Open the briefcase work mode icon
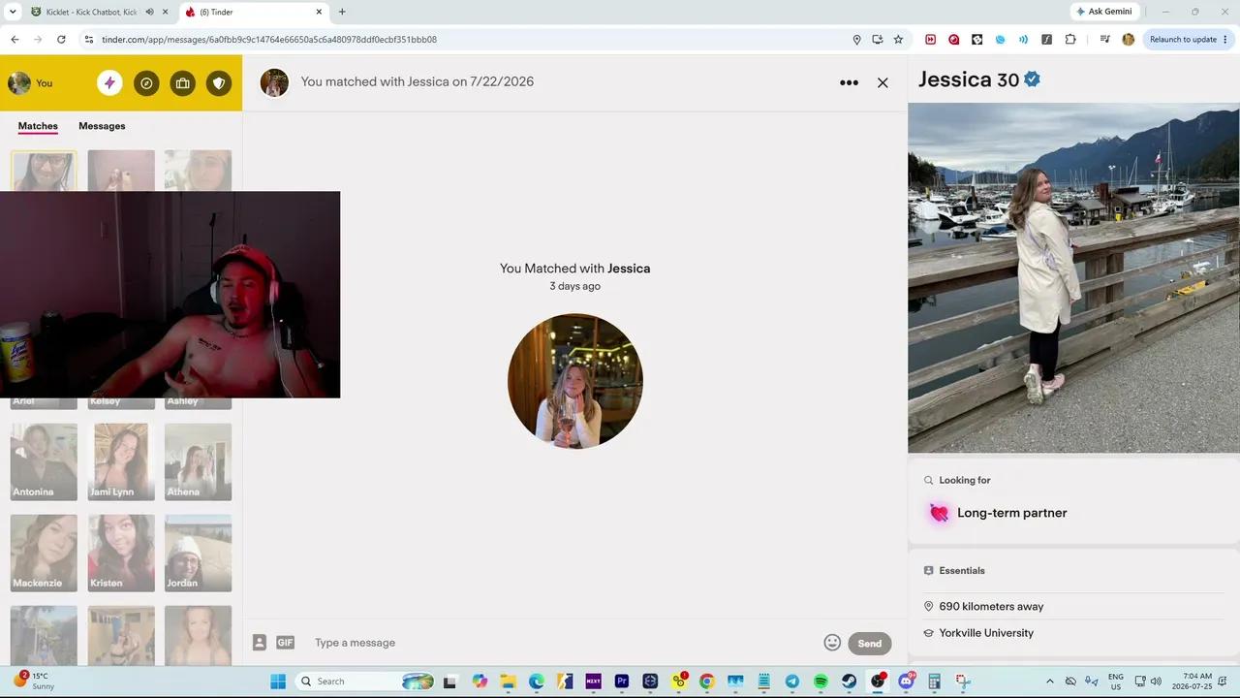 click(x=182, y=83)
